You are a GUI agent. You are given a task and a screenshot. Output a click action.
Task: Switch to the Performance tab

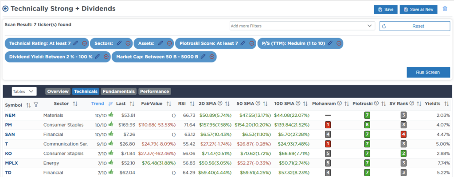coord(155,92)
